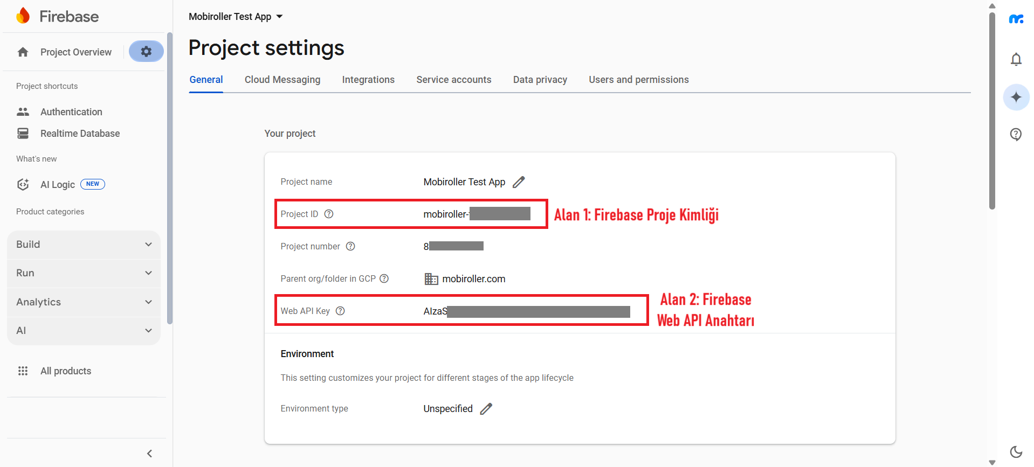The width and height of the screenshot is (1034, 467).
Task: Click the Authentication people icon
Action: click(23, 111)
